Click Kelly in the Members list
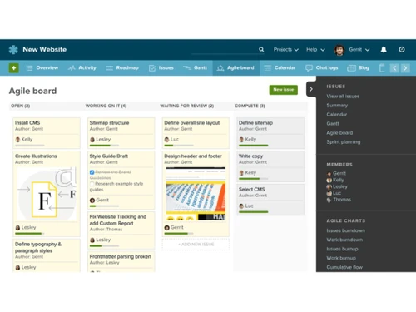The image size is (416, 312). (x=339, y=180)
